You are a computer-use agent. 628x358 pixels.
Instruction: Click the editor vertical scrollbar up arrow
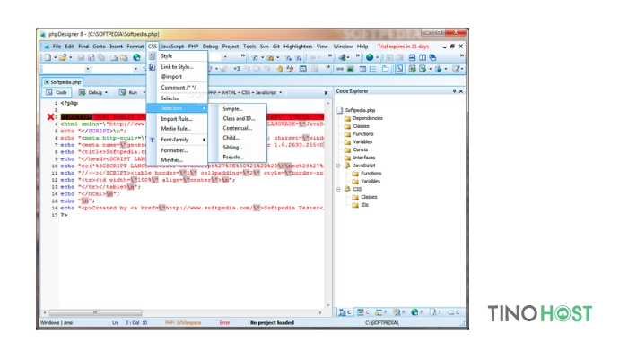pos(328,103)
